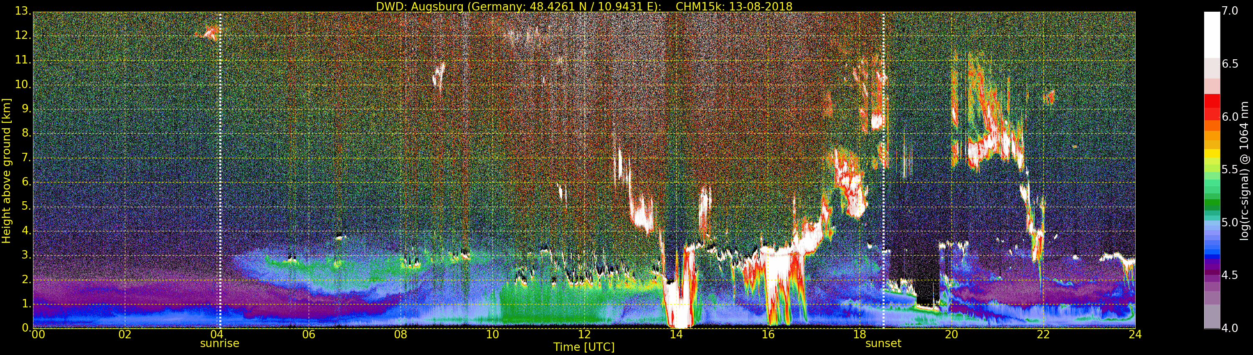
Task: Click the '08' time axis tick label
Action: coord(400,335)
